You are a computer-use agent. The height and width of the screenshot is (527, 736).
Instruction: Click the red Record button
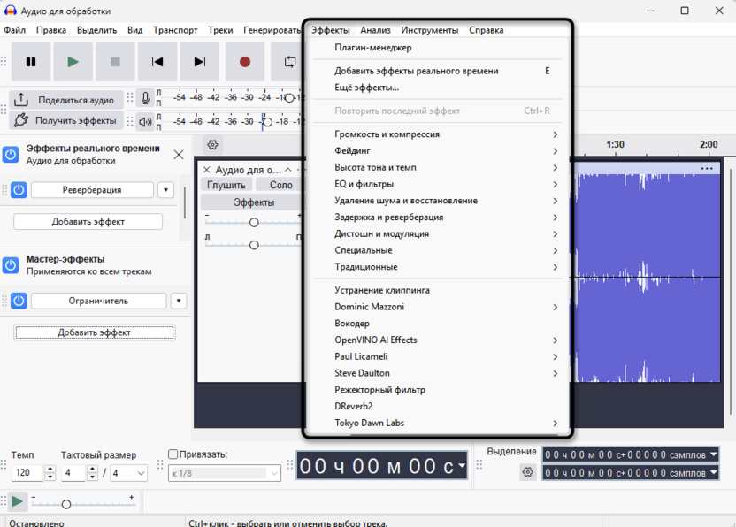pos(244,62)
